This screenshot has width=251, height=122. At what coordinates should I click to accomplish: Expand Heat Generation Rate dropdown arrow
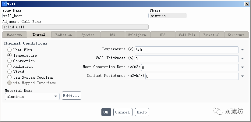pyautogui.click(x=242, y=67)
